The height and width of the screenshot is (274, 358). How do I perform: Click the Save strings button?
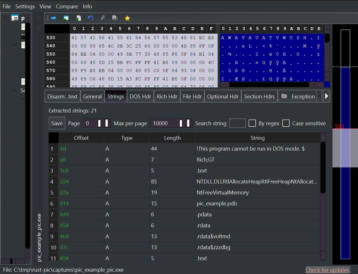[57, 123]
